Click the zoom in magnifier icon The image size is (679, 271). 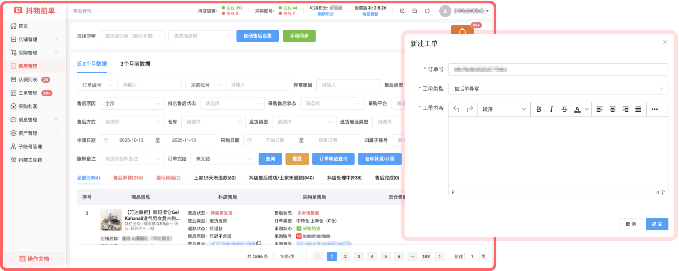click(x=402, y=11)
